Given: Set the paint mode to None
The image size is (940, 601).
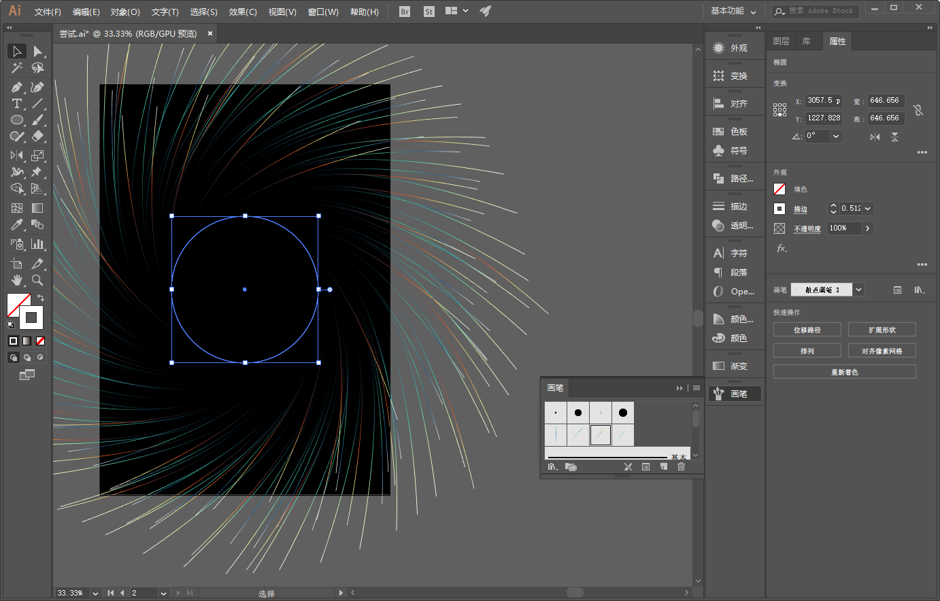Looking at the screenshot, I should (40, 341).
